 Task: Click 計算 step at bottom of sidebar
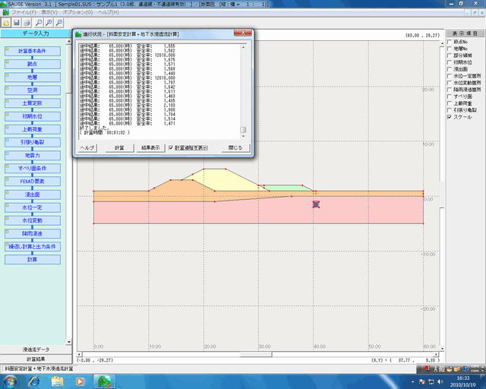(33, 260)
